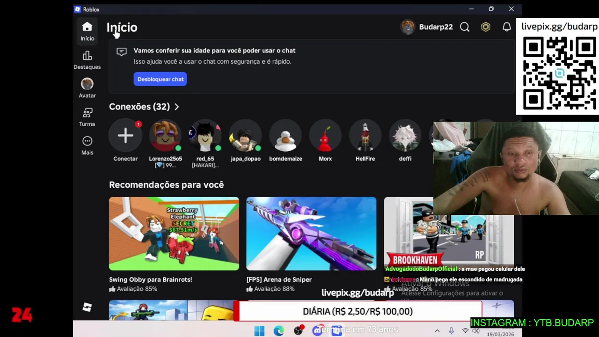This screenshot has height=337, width=599.
Task: Open the Windows Start button
Action: (259, 331)
